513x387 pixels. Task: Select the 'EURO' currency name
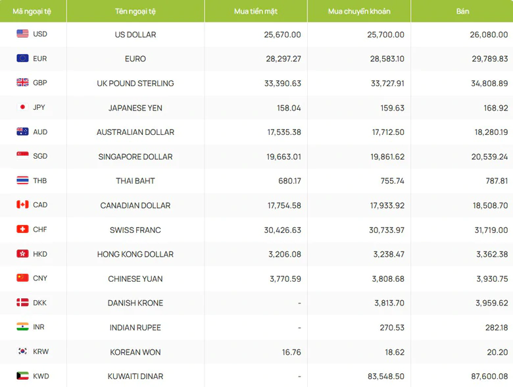[135, 59]
